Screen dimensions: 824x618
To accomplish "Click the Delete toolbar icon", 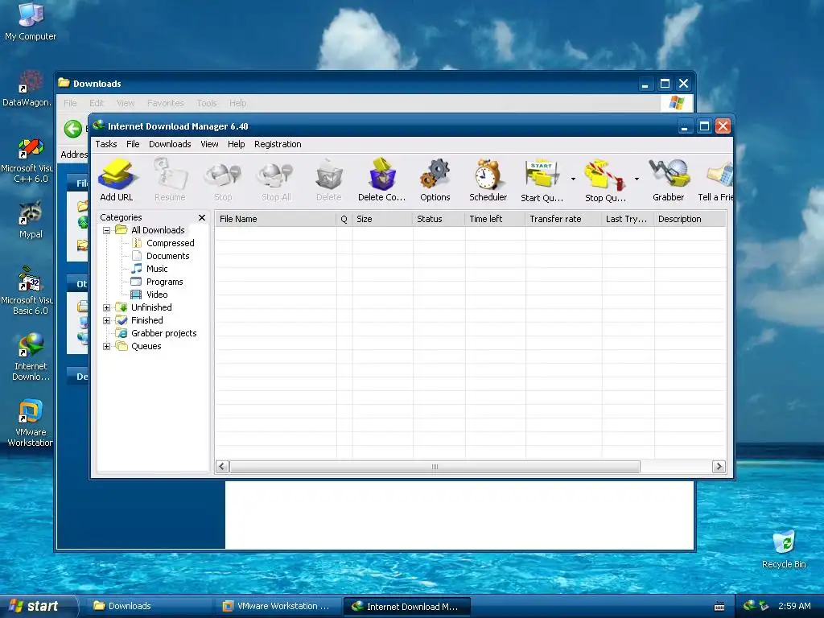I will [329, 179].
